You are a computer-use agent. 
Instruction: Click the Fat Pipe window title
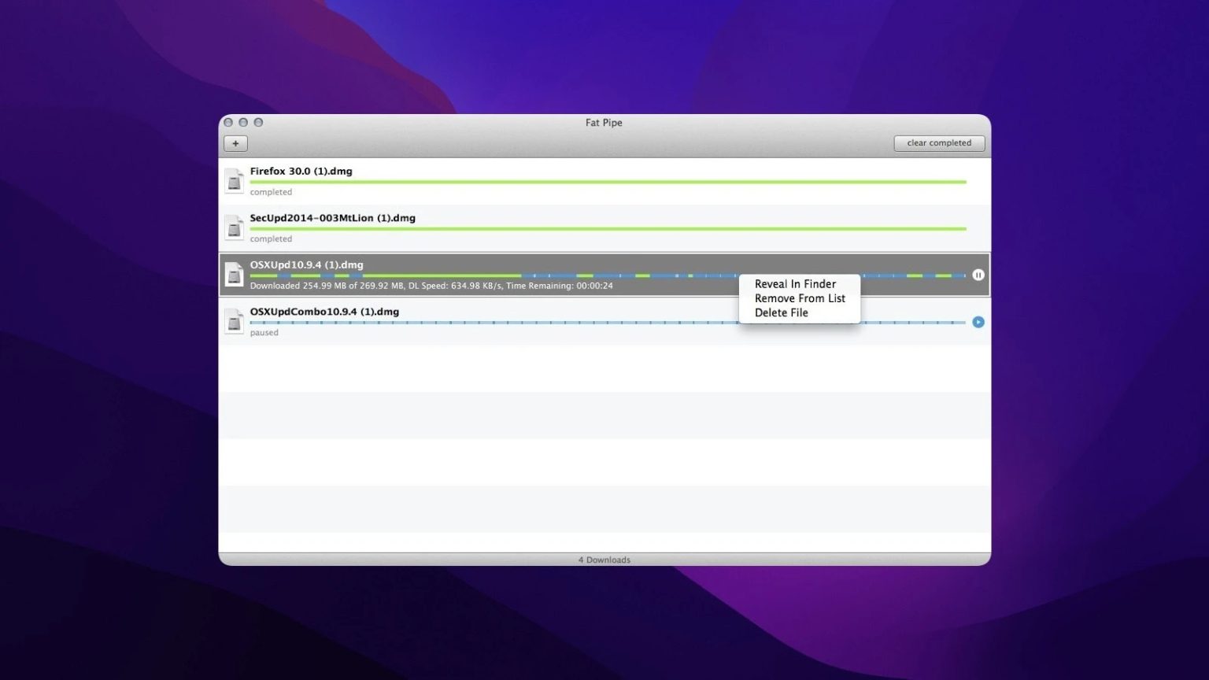[604, 122]
